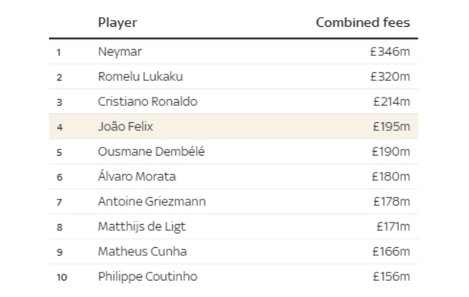Click the highlighted João Felix row
Image resolution: width=469 pixels, height=297 pixels.
pos(233,127)
